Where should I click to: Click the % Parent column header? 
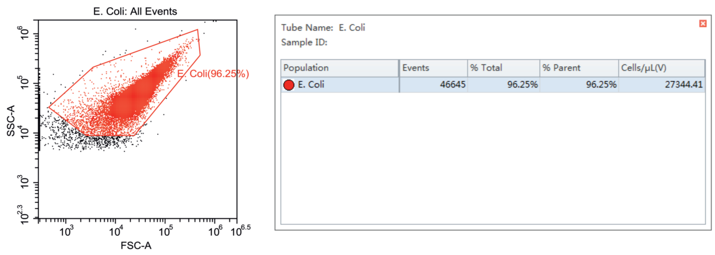[x=579, y=68]
